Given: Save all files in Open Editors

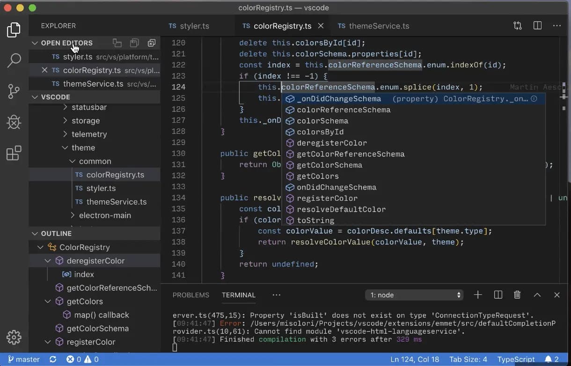Looking at the screenshot, I should 134,43.
